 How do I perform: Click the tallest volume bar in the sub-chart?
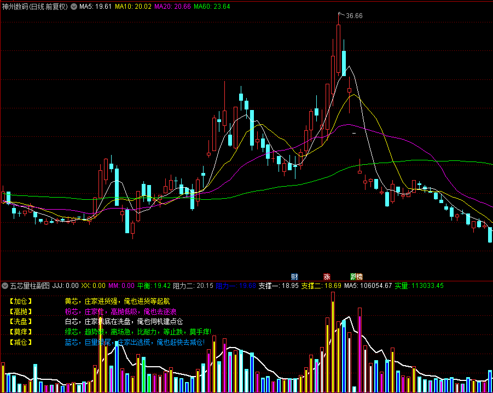click(x=333, y=342)
